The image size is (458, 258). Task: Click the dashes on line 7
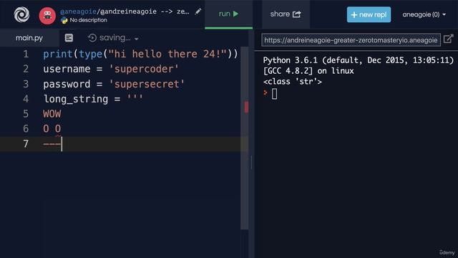click(52, 143)
